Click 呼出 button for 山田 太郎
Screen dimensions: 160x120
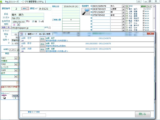[42, 49]
